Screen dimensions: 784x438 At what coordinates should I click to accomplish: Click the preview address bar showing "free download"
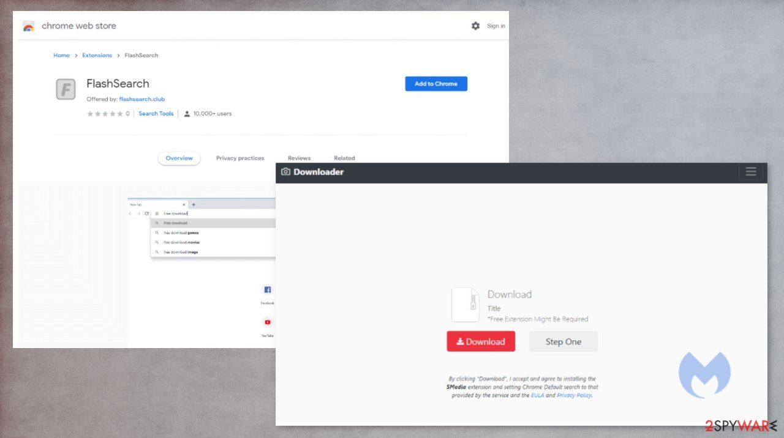pyautogui.click(x=213, y=213)
